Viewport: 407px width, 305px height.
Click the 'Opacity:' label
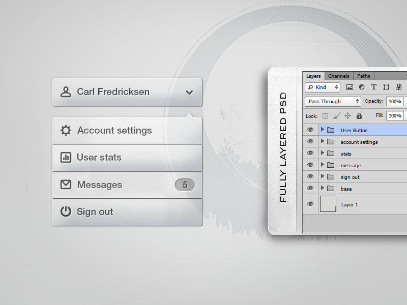pos(374,101)
